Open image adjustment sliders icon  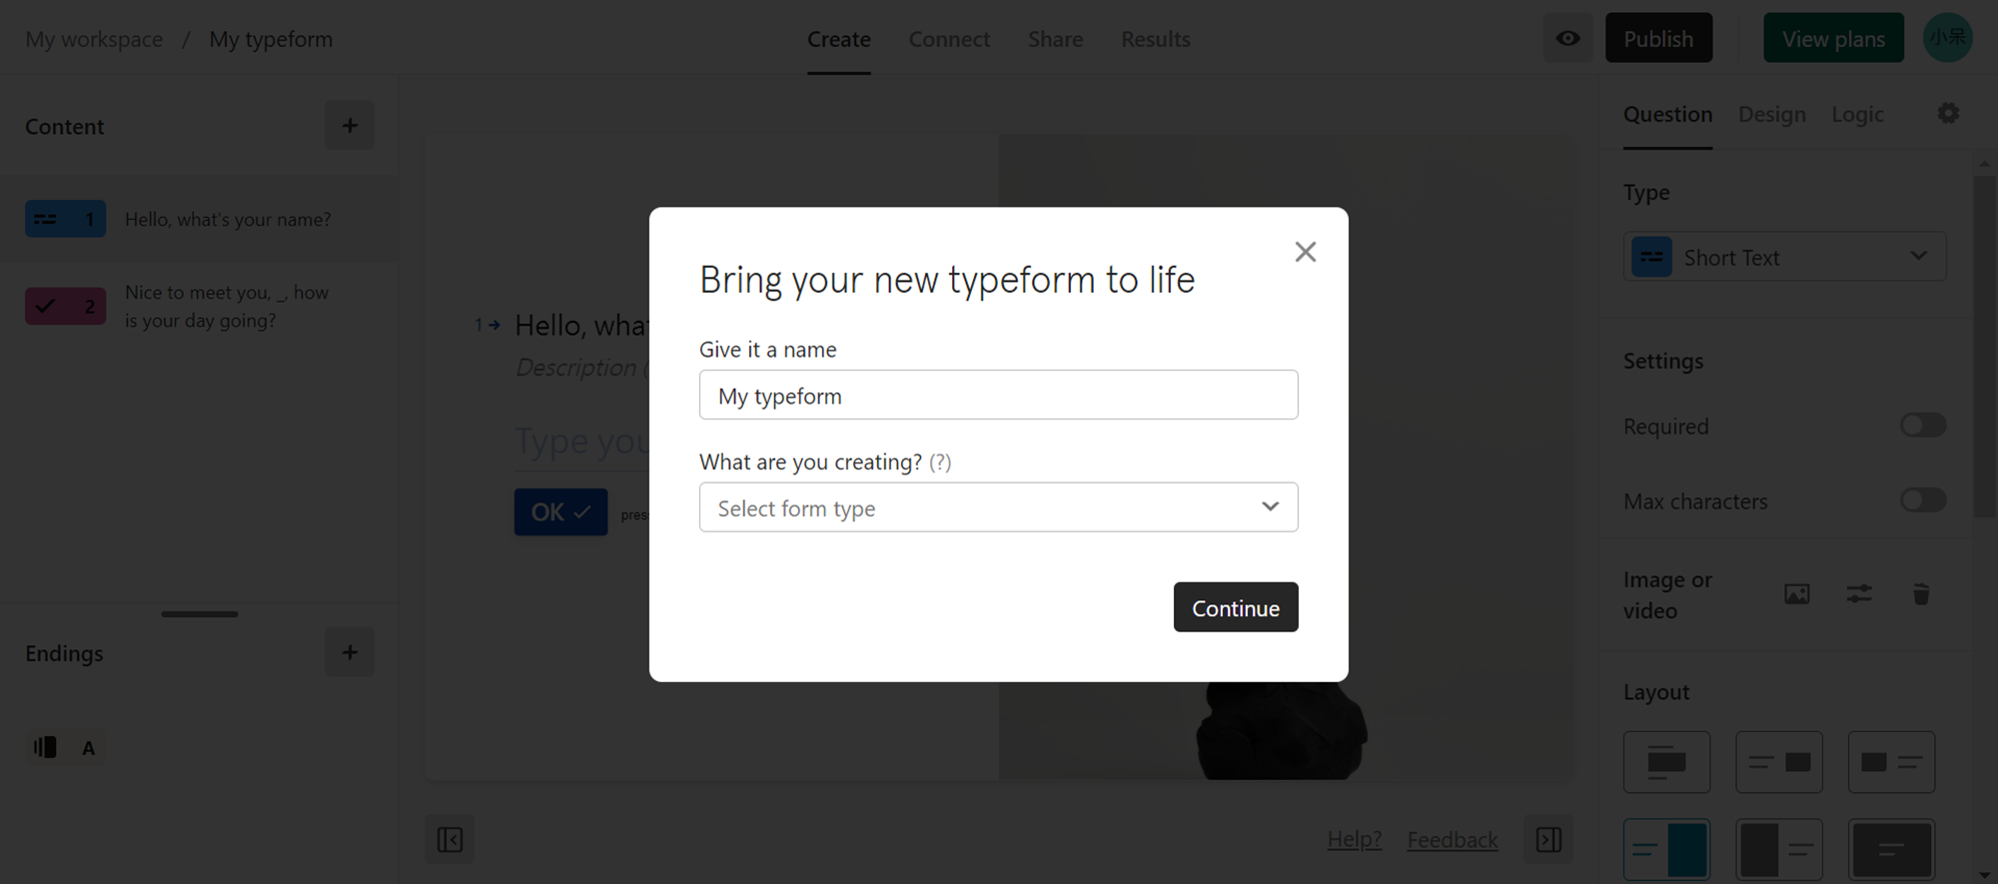pos(1859,594)
